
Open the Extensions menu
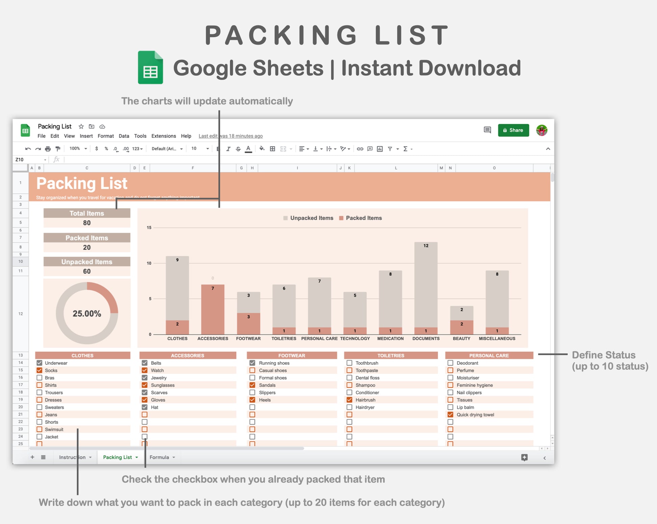point(163,136)
